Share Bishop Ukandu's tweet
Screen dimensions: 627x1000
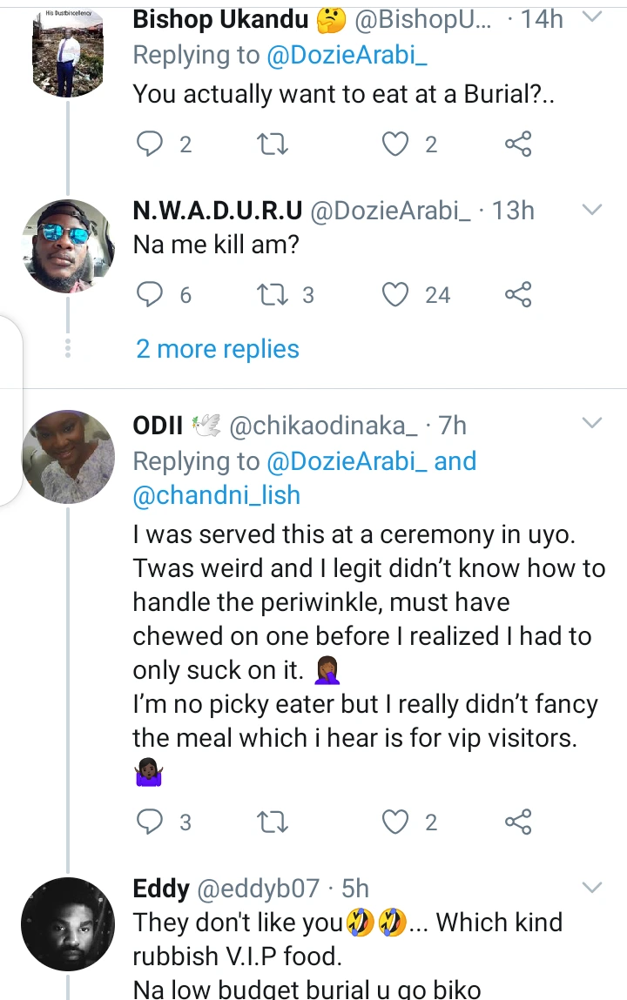point(518,144)
